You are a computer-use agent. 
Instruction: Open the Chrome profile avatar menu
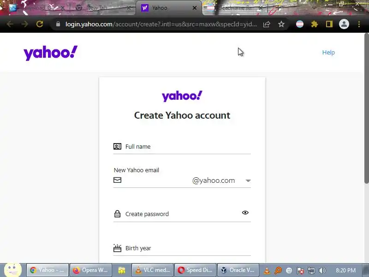[x=344, y=24]
